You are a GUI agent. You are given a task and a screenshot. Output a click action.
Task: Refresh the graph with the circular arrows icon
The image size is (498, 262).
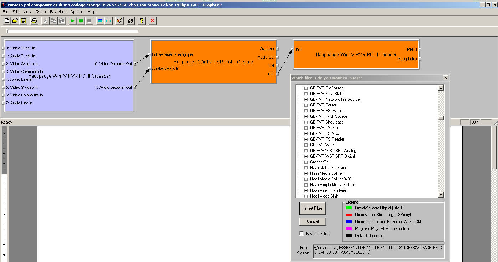coord(130,21)
